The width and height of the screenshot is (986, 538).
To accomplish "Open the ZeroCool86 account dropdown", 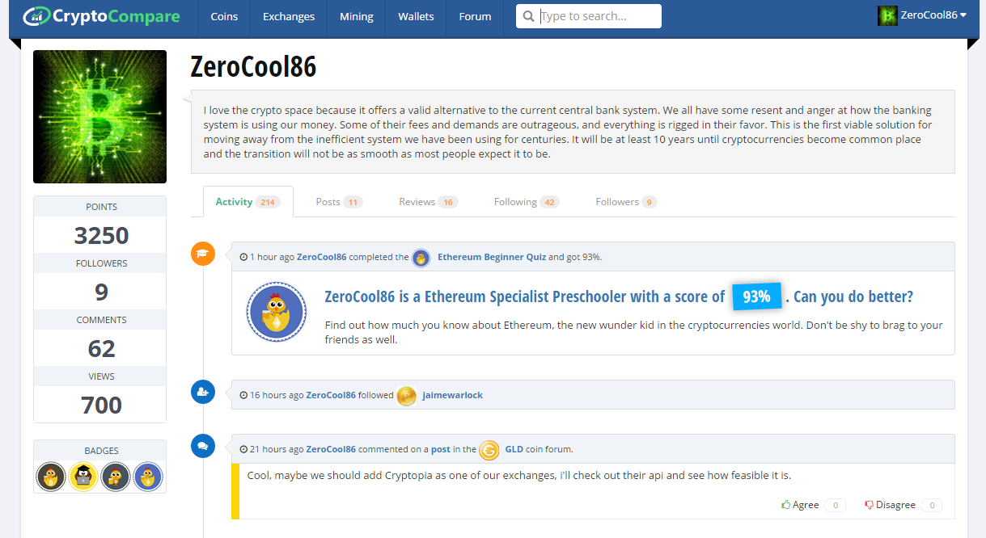I will pyautogui.click(x=922, y=15).
